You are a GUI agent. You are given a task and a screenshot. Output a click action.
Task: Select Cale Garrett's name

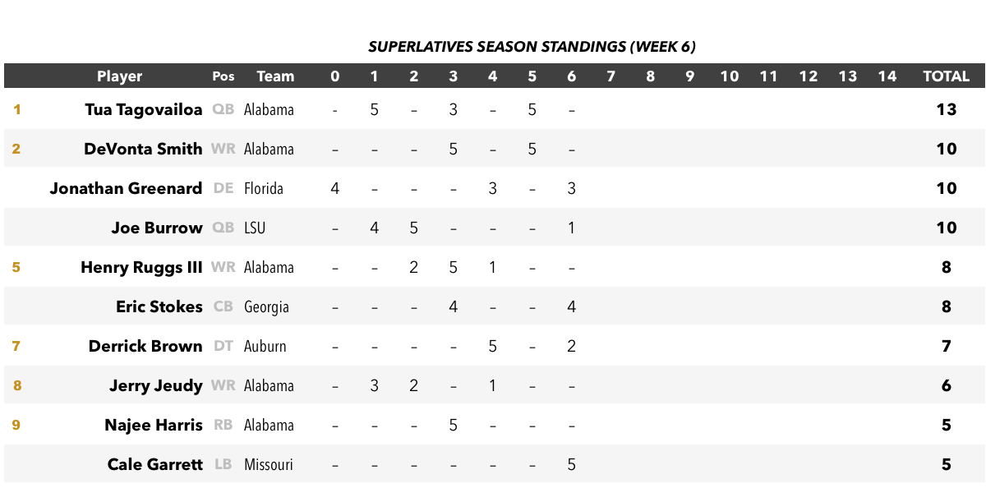pos(155,464)
